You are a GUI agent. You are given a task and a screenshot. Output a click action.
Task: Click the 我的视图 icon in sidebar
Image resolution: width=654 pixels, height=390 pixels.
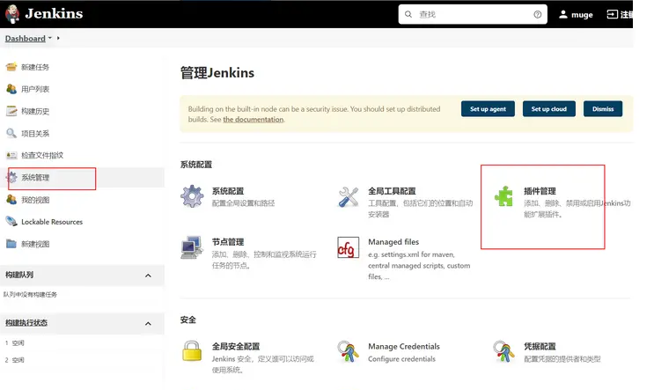(11, 199)
